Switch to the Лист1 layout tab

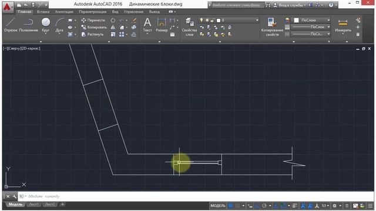click(x=33, y=205)
